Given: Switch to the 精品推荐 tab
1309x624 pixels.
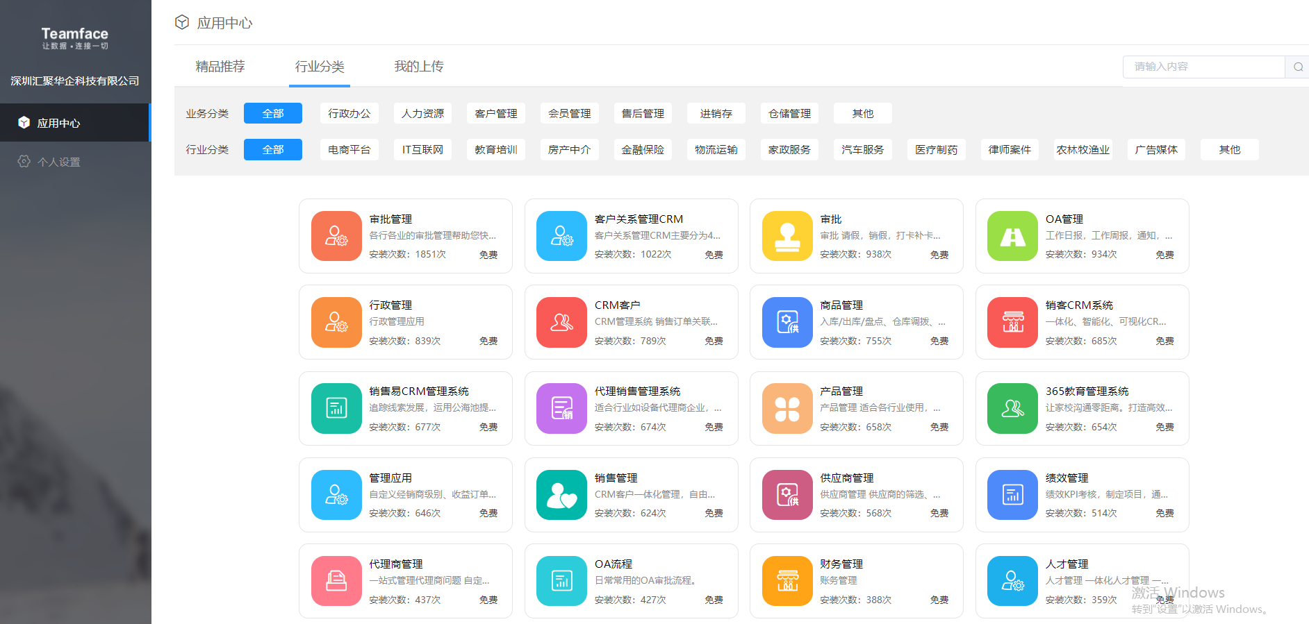Looking at the screenshot, I should coord(220,67).
